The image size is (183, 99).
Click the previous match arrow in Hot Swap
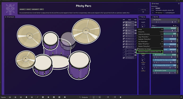coord(153,13)
